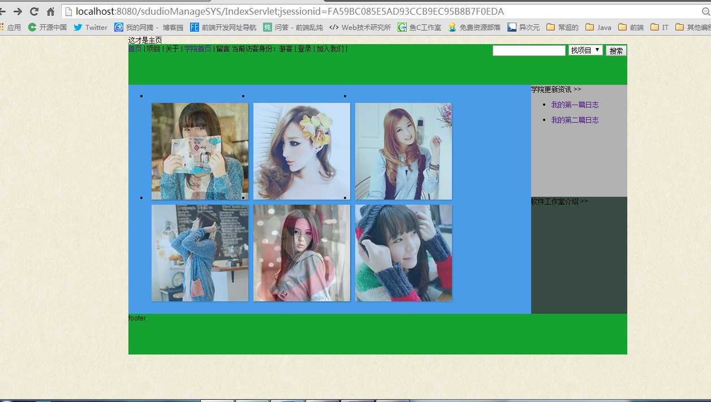Open 留言 in the site nav
This screenshot has width=711, height=402.
223,49
